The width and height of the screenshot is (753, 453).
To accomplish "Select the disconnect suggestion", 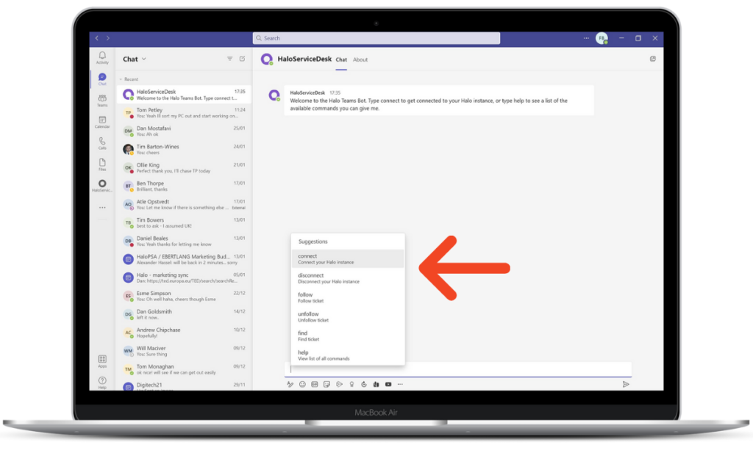I will [x=348, y=278].
